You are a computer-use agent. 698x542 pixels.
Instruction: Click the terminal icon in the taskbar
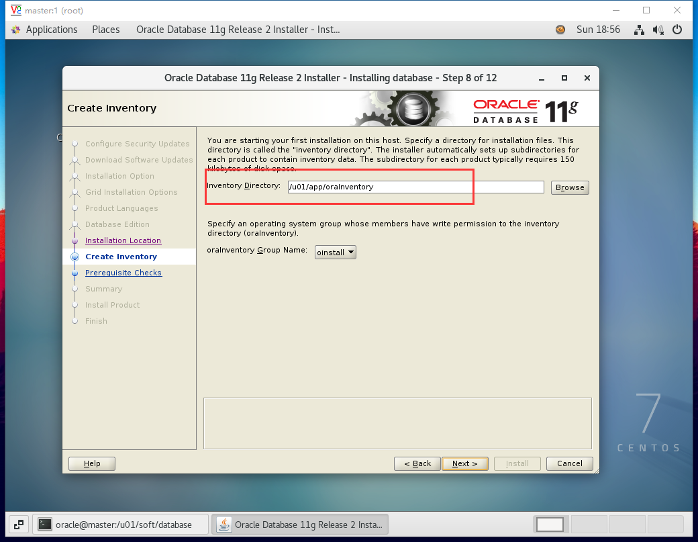point(44,524)
